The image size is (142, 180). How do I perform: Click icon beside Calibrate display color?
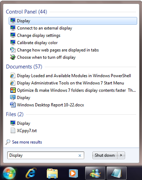click(13, 43)
